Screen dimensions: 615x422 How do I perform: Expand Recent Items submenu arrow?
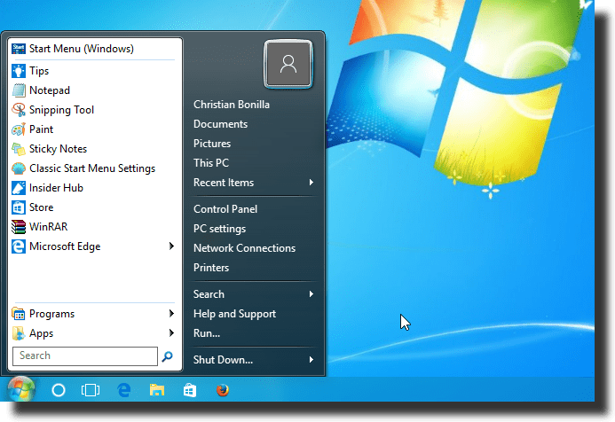[x=311, y=183]
